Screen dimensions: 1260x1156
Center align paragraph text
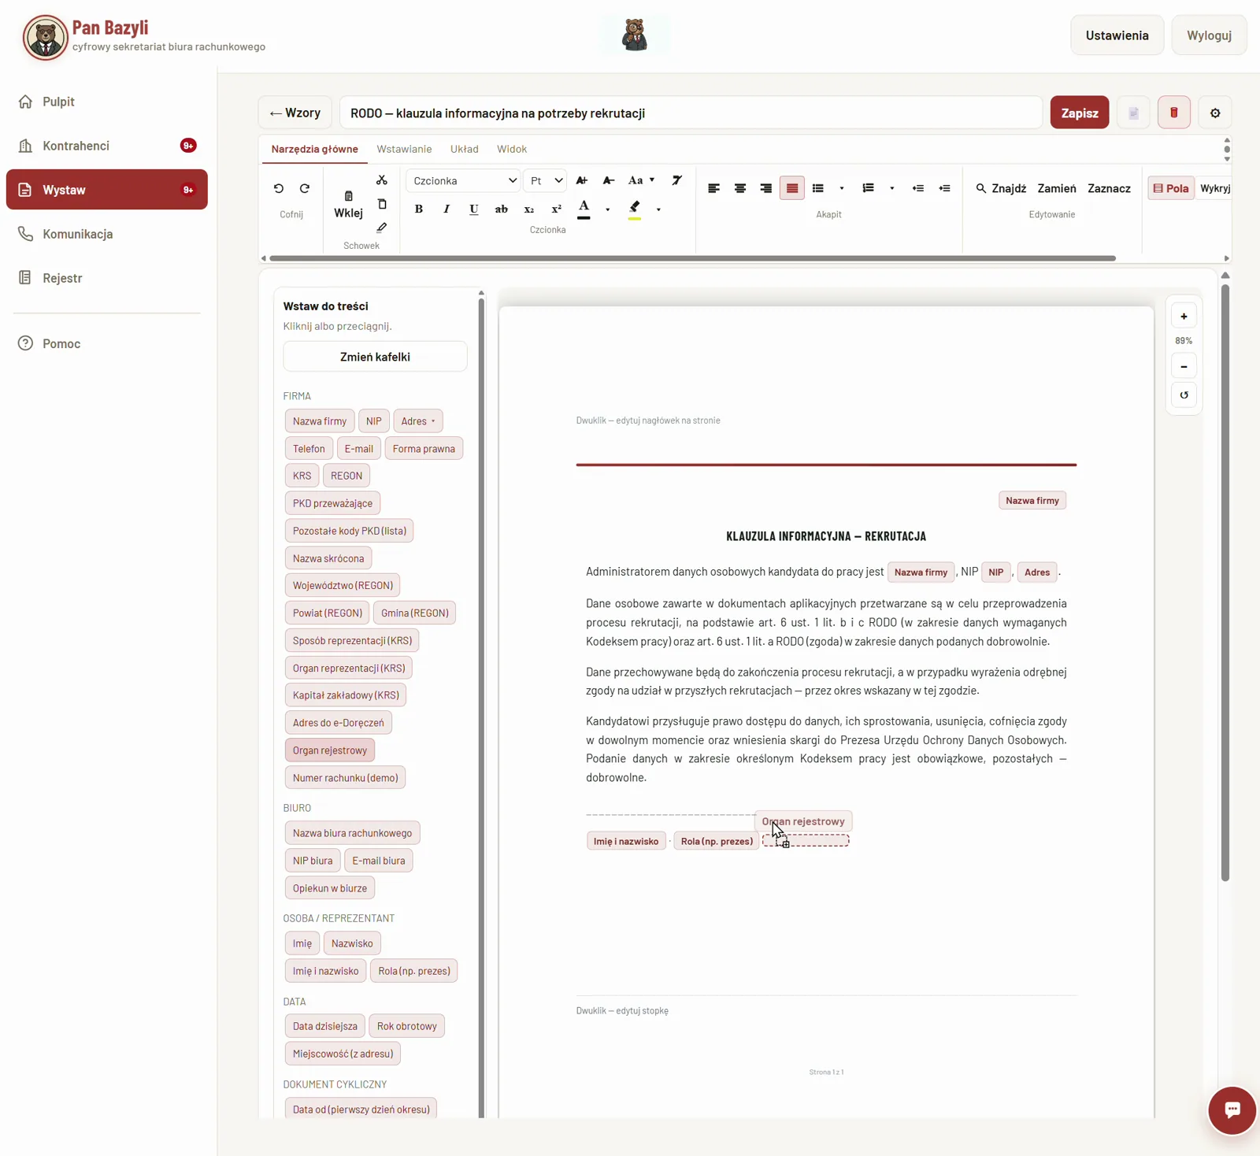(x=740, y=188)
